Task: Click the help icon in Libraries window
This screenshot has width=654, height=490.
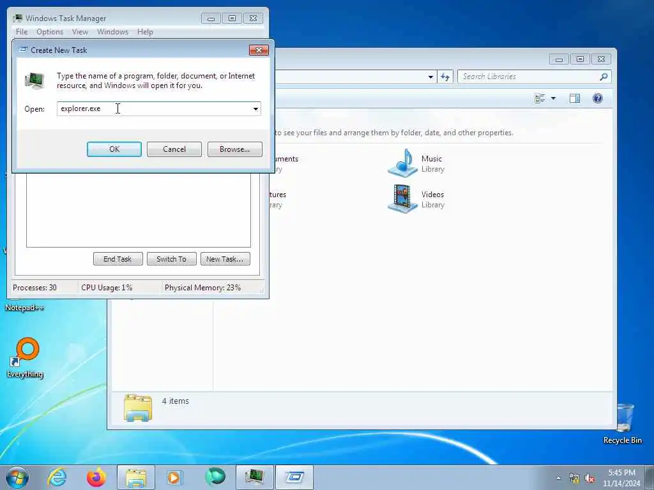Action: (597, 98)
